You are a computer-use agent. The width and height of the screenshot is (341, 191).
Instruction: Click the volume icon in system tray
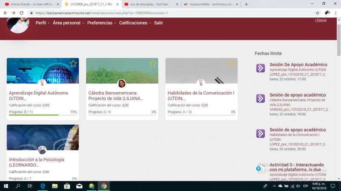(298, 186)
